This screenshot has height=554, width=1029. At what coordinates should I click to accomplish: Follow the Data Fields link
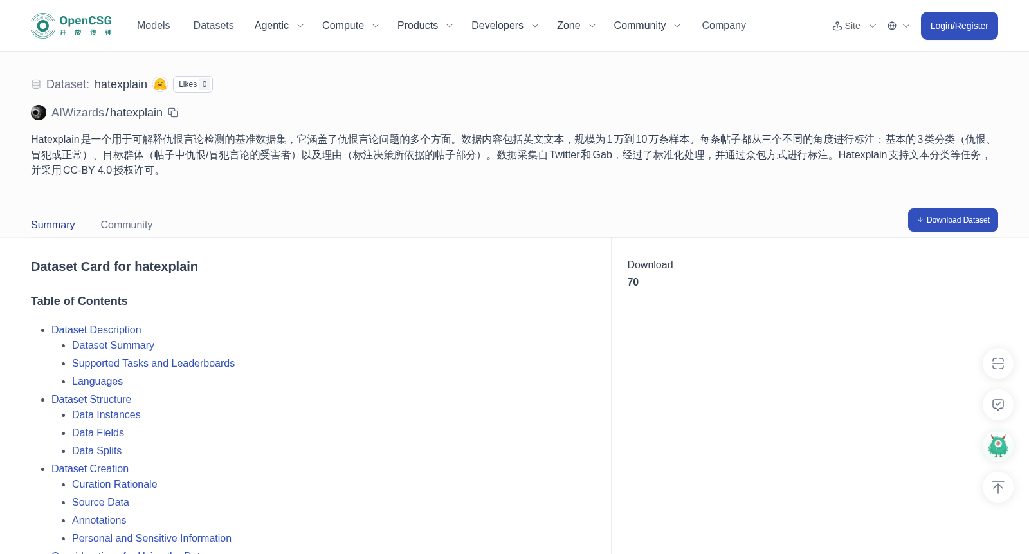click(x=98, y=432)
